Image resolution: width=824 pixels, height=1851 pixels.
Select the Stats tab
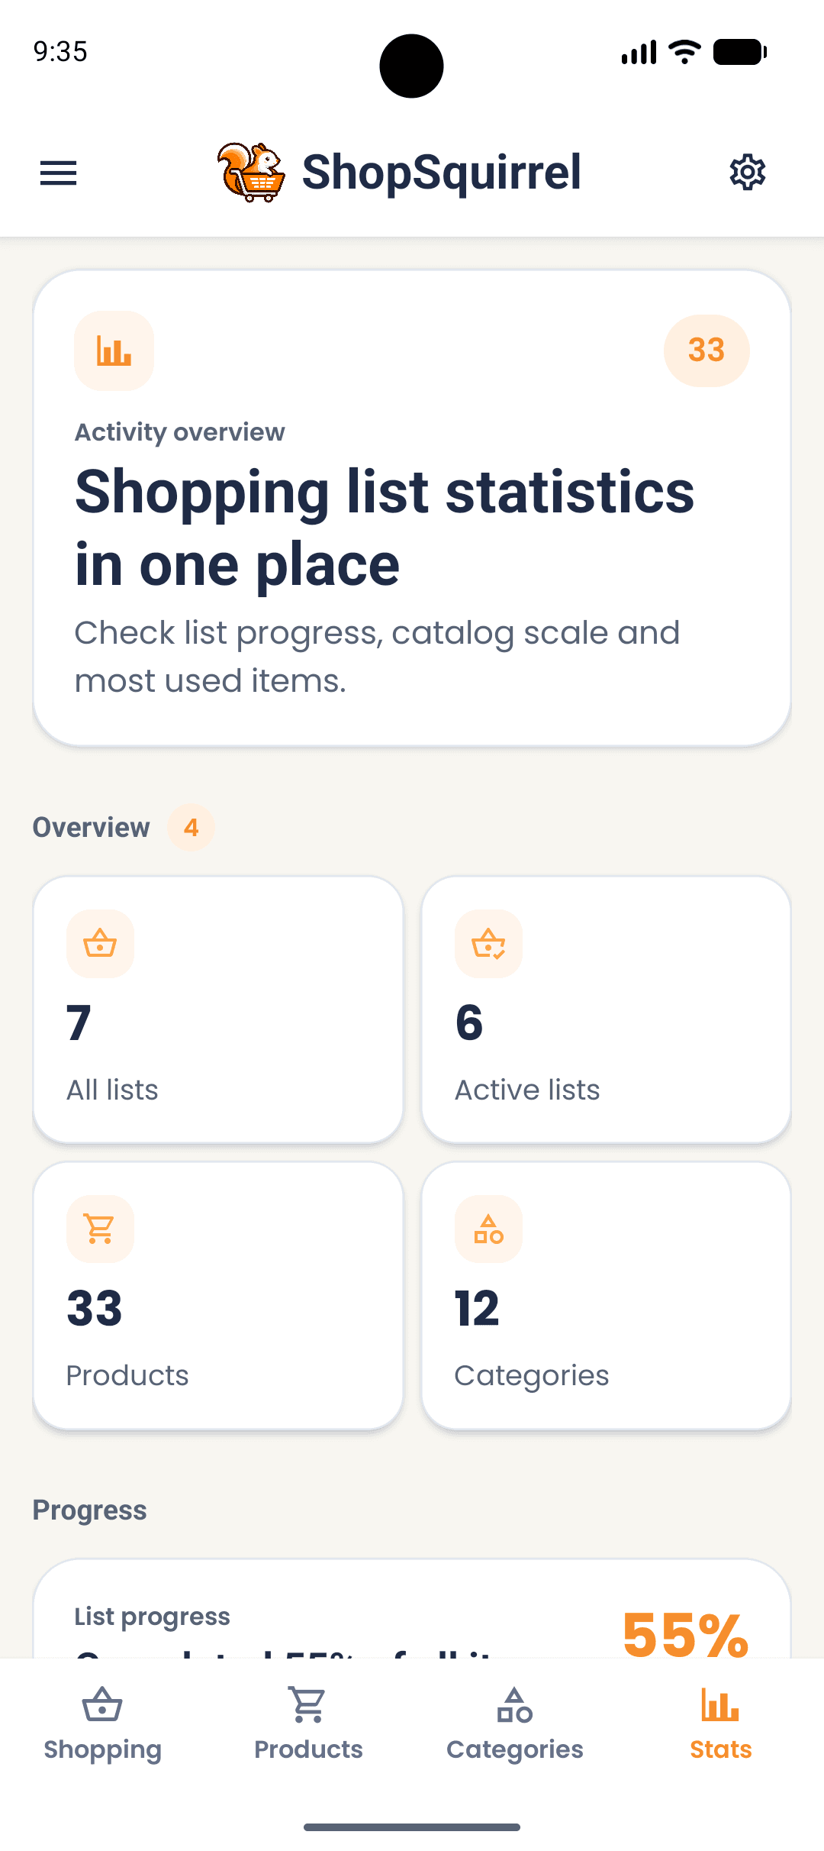[719, 1726]
